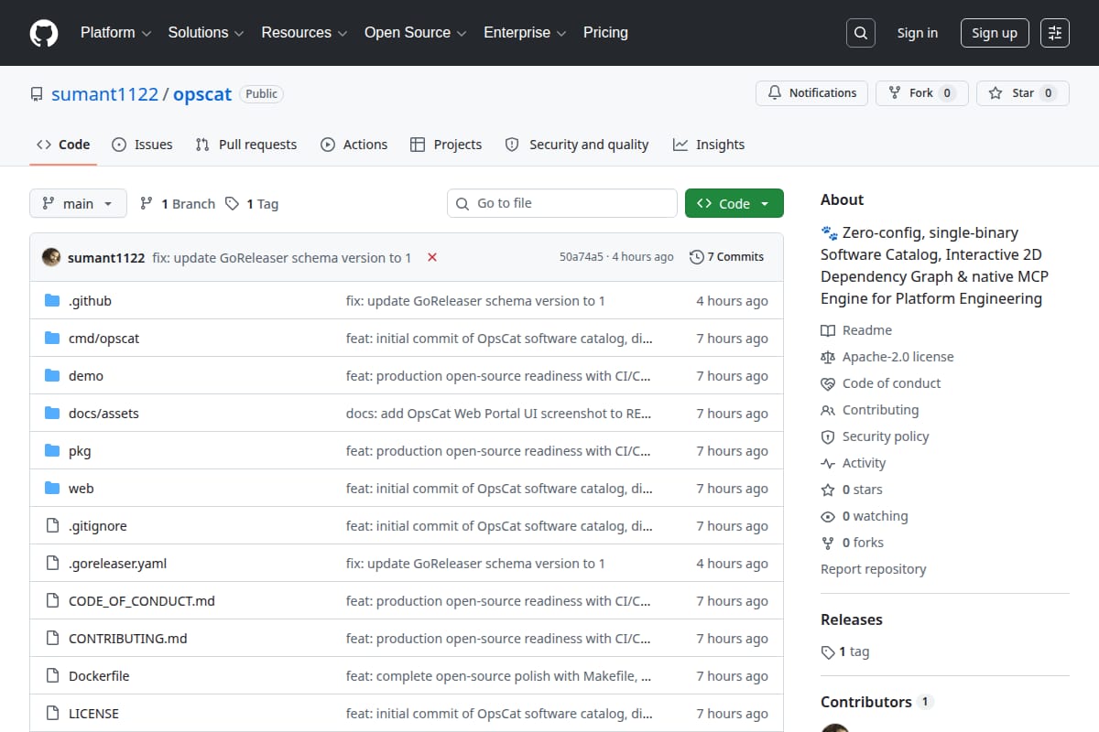Click the license scale icon
The image size is (1099, 732).
coord(828,357)
